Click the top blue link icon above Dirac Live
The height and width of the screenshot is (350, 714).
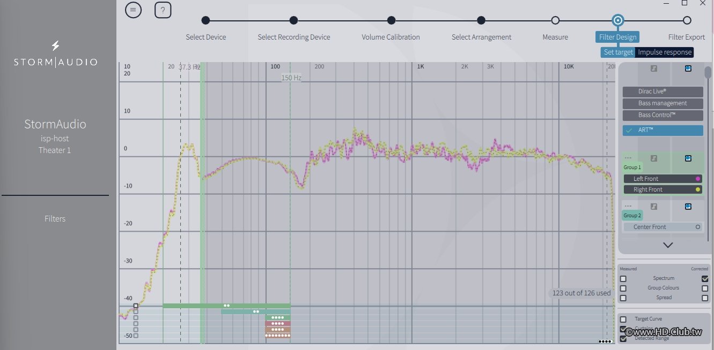pyautogui.click(x=688, y=69)
